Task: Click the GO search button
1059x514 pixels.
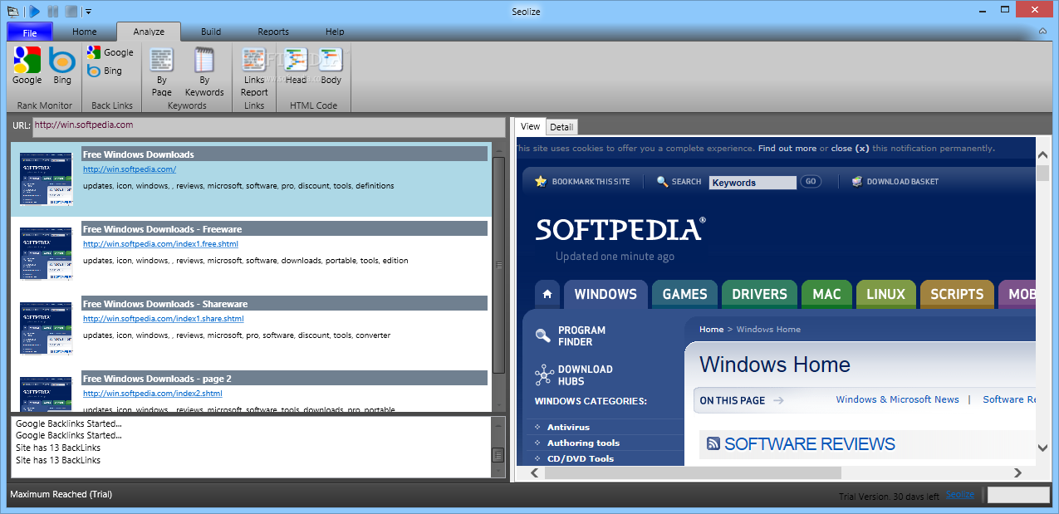Action: coord(811,182)
